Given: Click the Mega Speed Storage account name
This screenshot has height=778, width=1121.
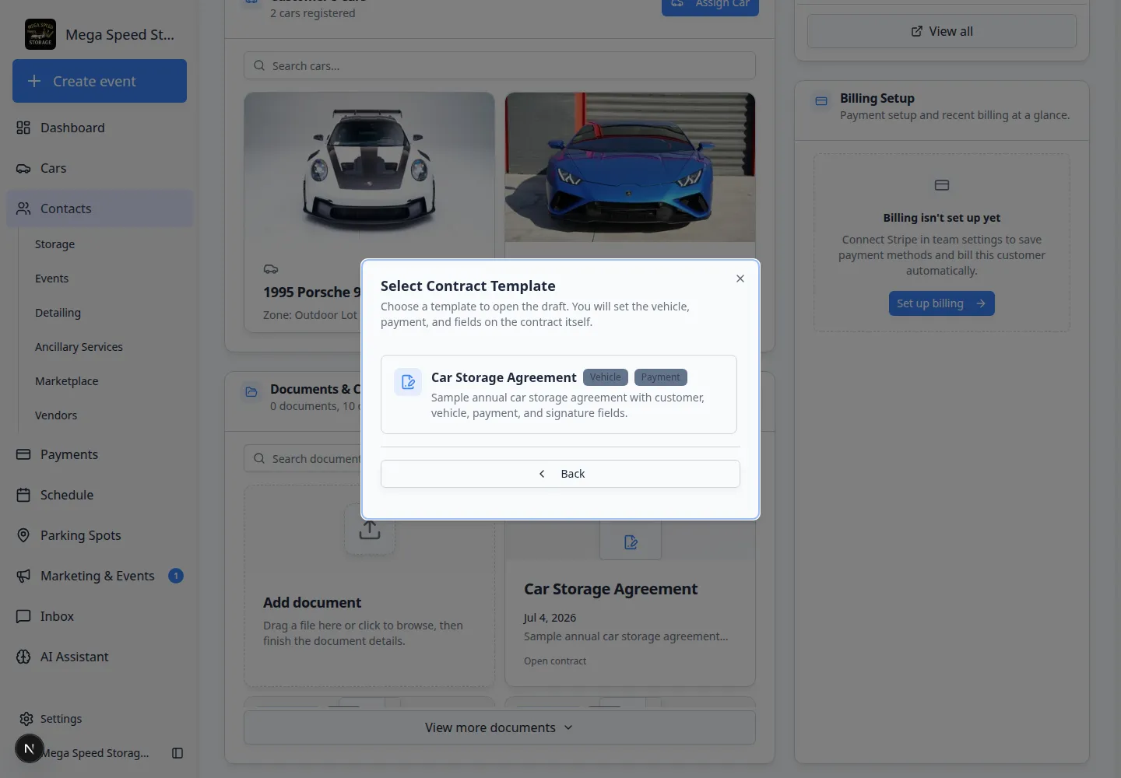Looking at the screenshot, I should (x=95, y=753).
